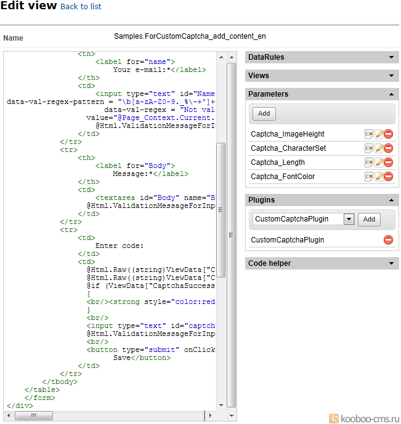Select the Captcha_Length parameter name

tap(278, 162)
